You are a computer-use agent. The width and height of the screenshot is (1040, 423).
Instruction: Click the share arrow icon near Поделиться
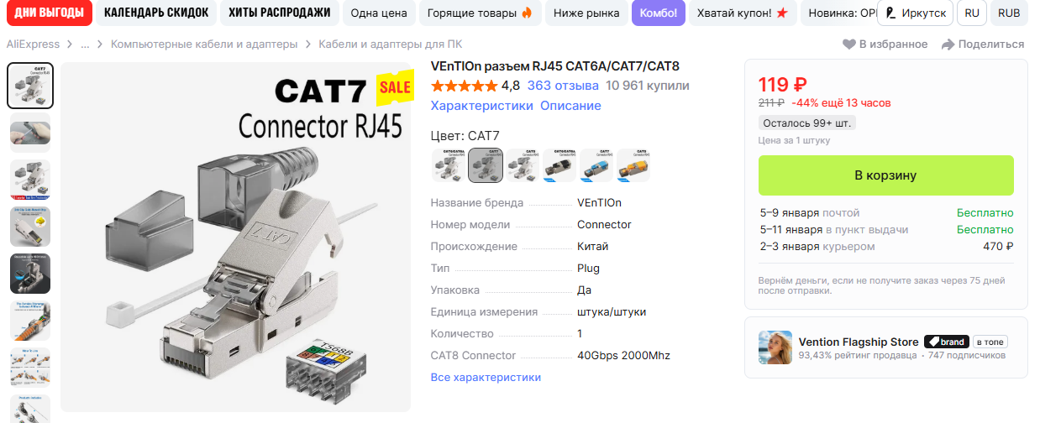tap(948, 44)
